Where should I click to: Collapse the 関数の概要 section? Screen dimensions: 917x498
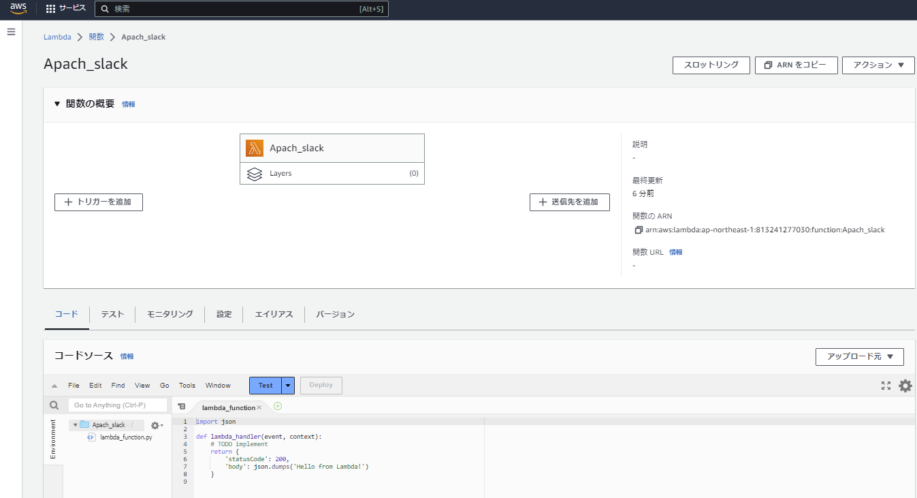[x=57, y=104]
